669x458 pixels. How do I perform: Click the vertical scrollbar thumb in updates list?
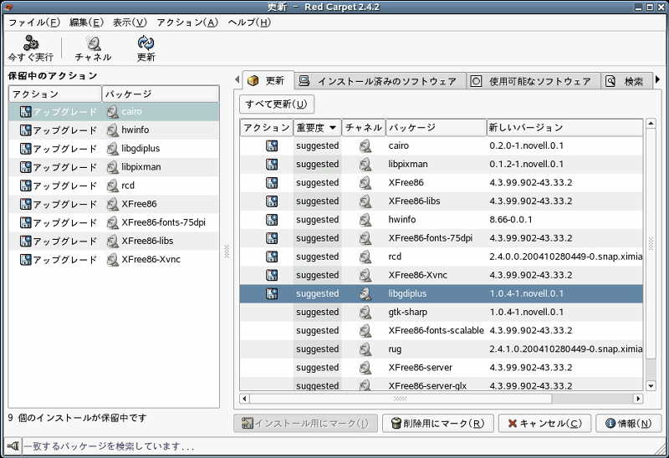[x=651, y=243]
